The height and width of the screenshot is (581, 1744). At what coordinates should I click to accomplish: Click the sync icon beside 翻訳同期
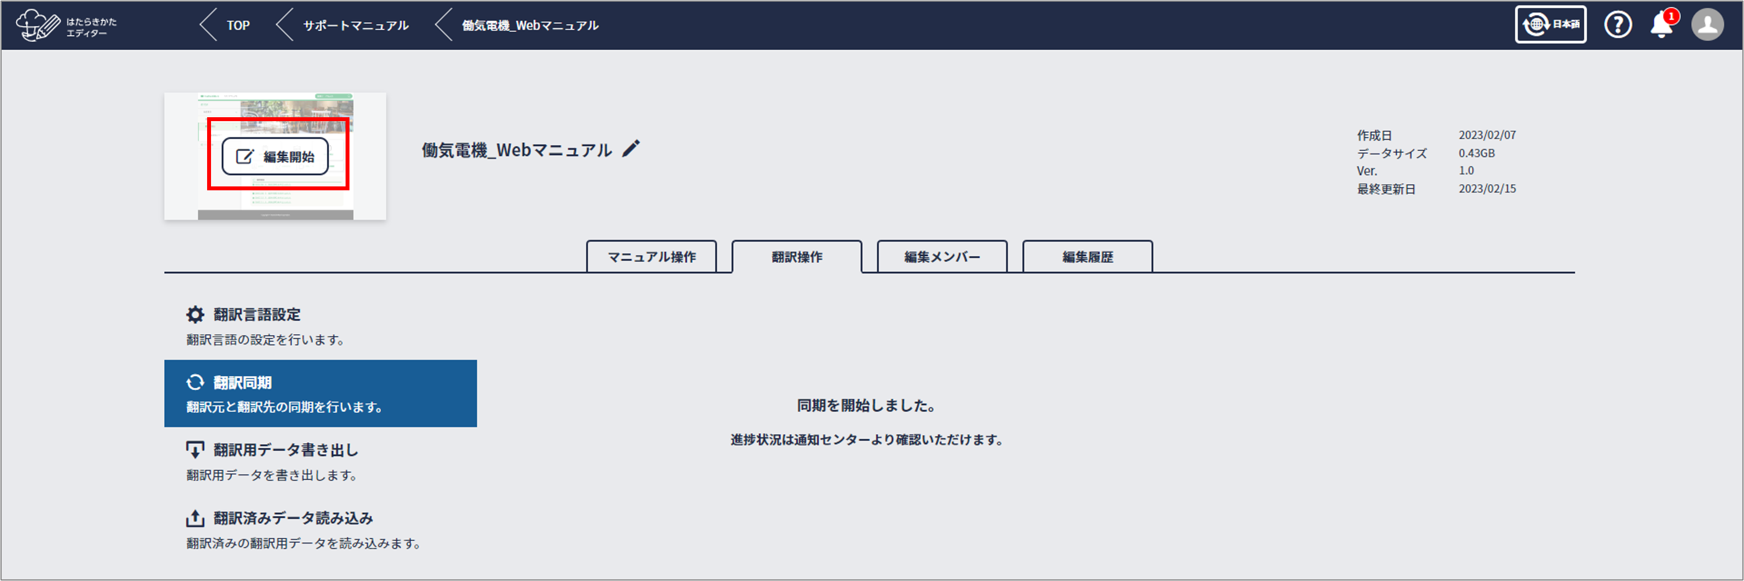(195, 383)
